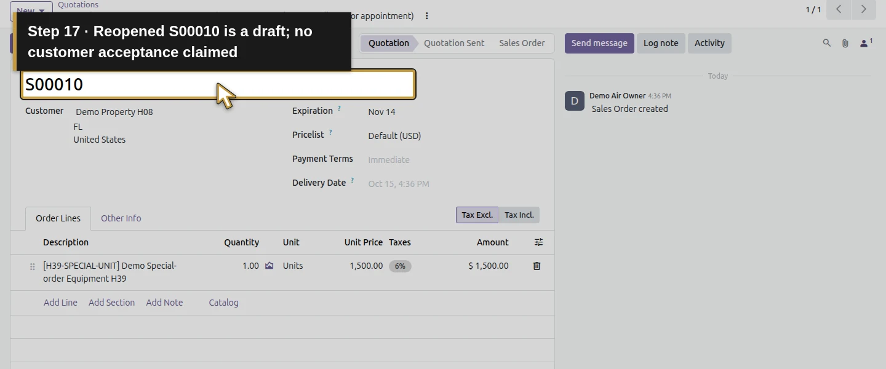
Task: Delete the order line trash icon
Action: [x=537, y=266]
